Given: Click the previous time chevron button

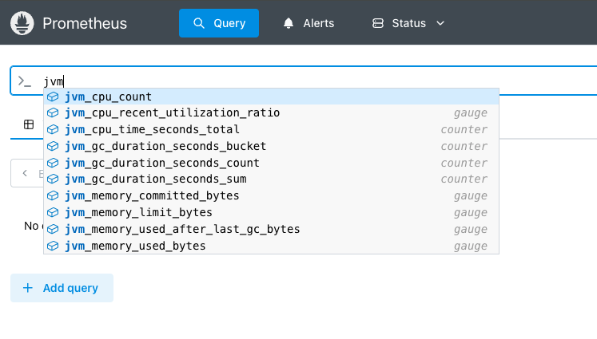Looking at the screenshot, I should 25,173.
